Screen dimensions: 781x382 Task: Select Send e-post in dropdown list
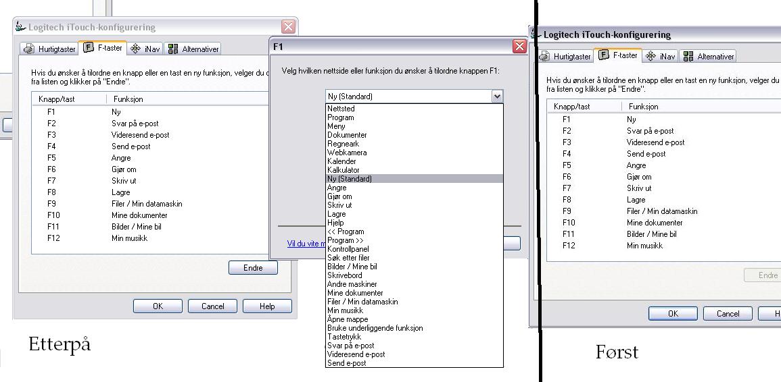[414, 363]
